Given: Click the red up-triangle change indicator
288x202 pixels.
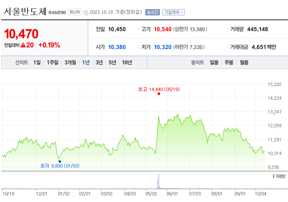Looking at the screenshot, I should (x=23, y=45).
